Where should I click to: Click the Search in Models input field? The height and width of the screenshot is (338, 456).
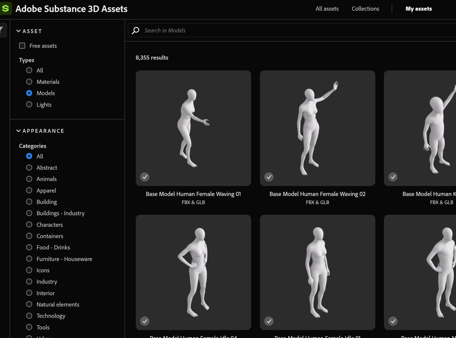(292, 30)
